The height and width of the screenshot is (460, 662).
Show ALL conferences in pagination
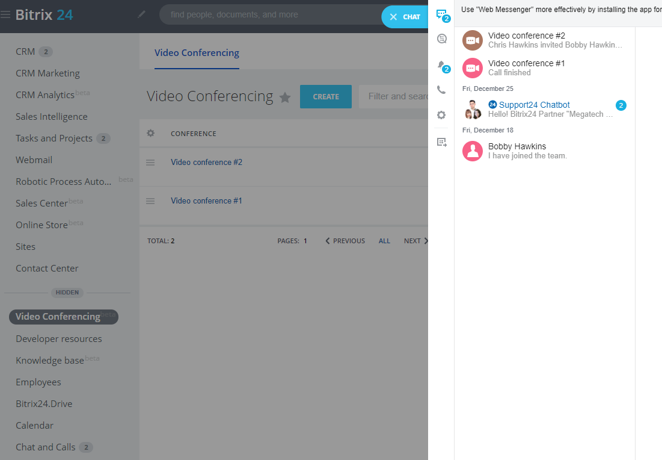point(384,241)
